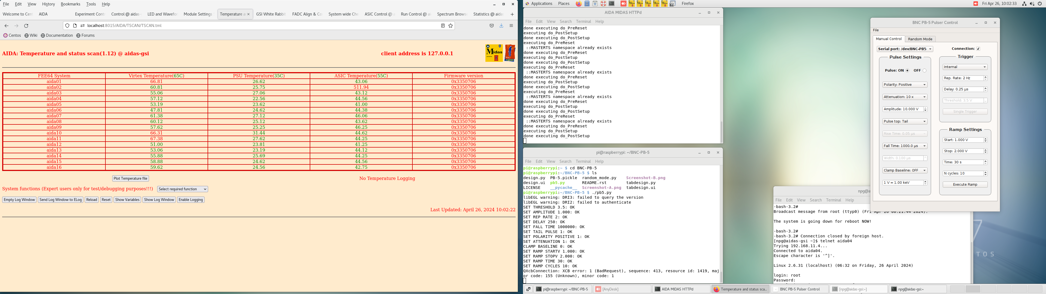Launch AnyDesk red icon next to terminal launcher
This screenshot has height=294, width=1046.
click(623, 4)
